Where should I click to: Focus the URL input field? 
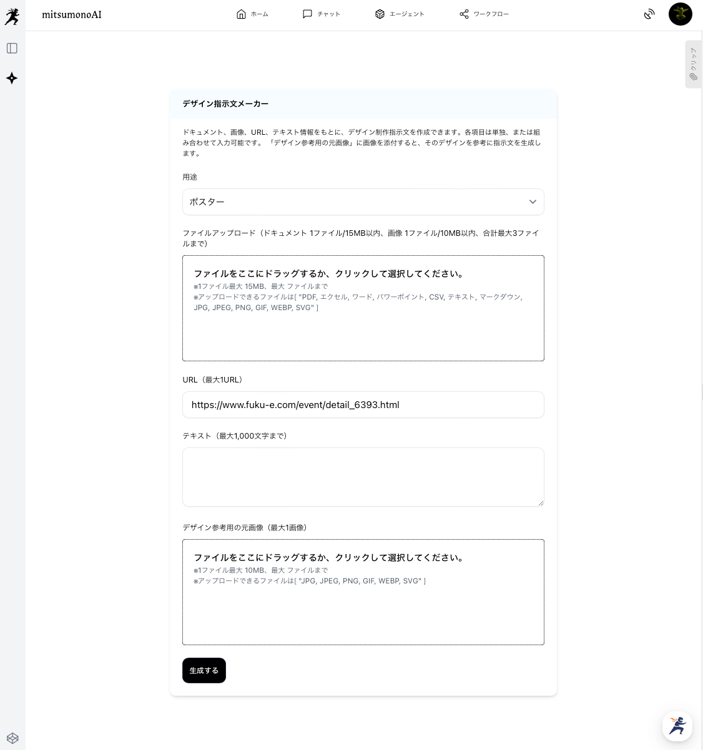point(363,405)
